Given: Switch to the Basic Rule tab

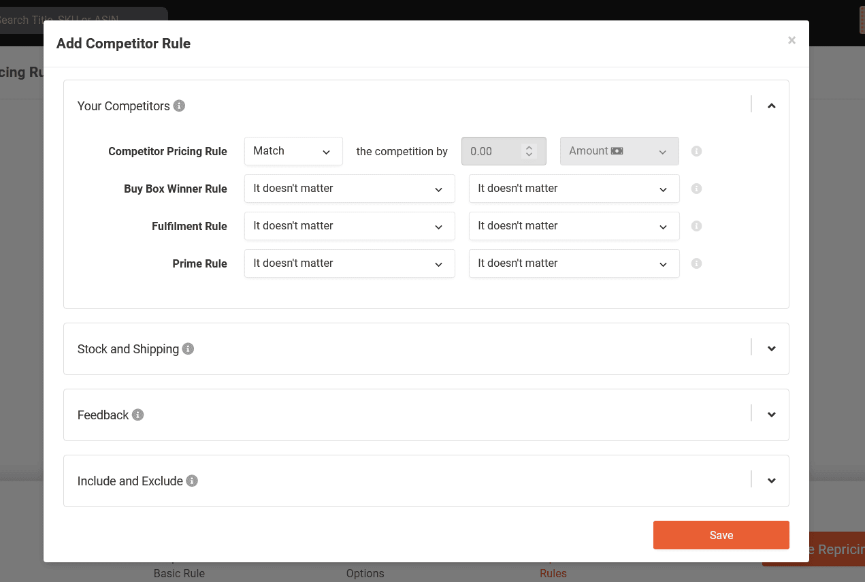Looking at the screenshot, I should 179,573.
